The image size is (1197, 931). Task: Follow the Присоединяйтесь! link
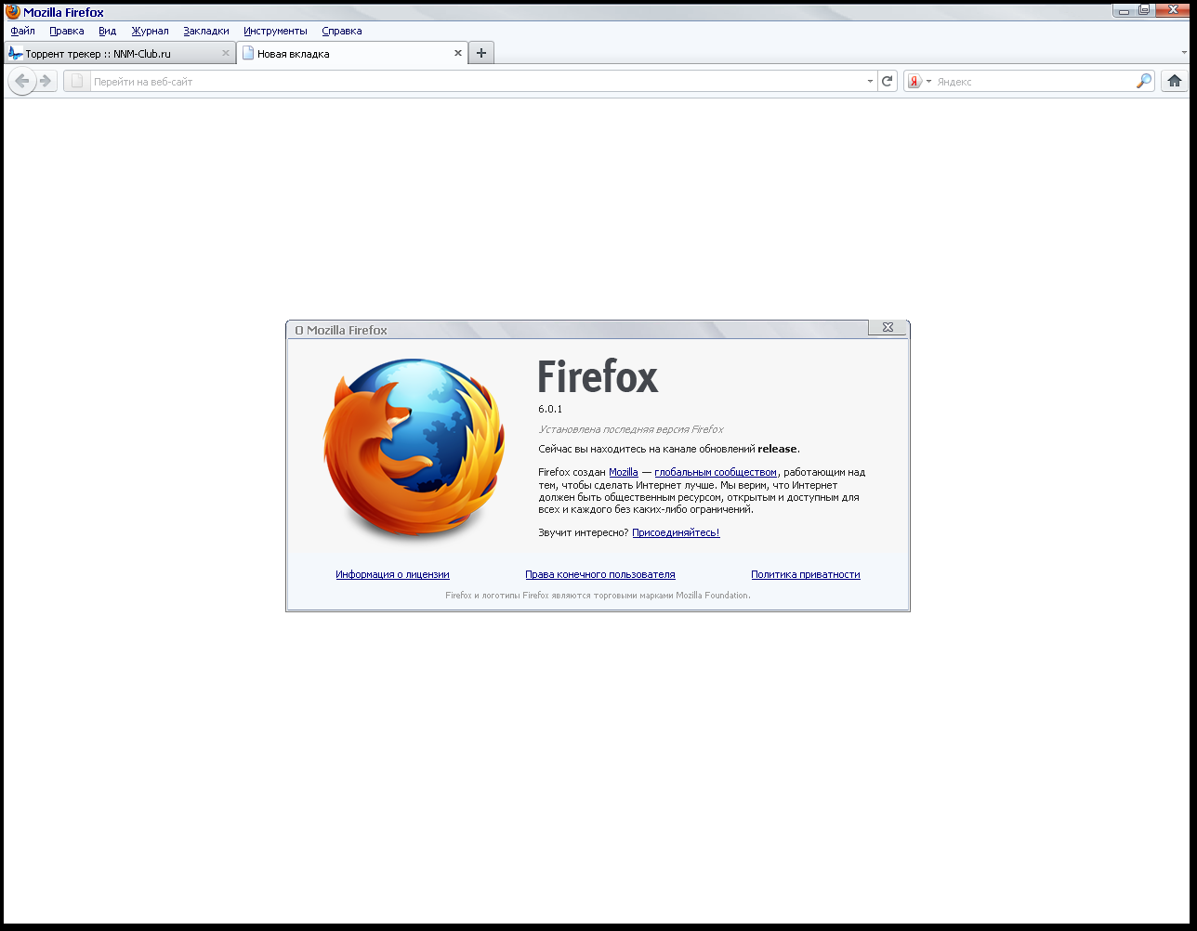click(676, 532)
